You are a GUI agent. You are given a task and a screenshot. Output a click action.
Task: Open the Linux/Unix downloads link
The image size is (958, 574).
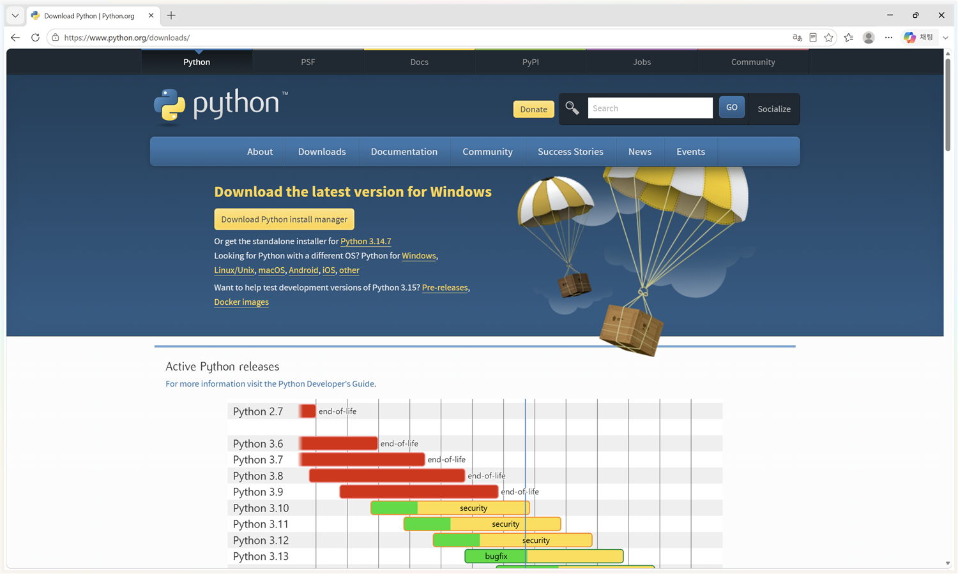[234, 270]
